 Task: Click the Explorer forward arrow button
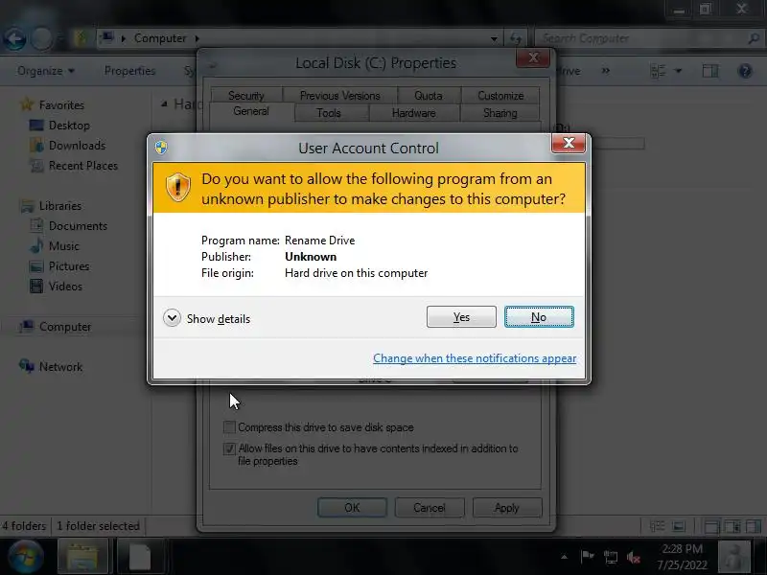click(x=42, y=38)
